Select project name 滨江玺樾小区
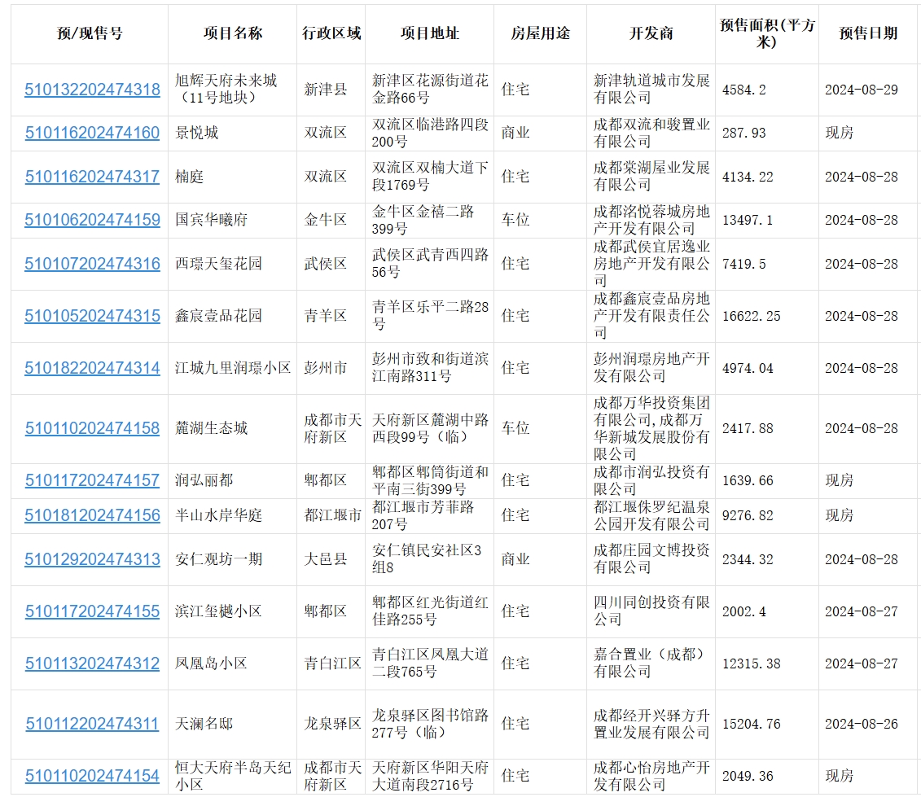The height and width of the screenshot is (797, 921). (218, 611)
